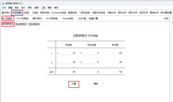
Task: Select 卡方P值 option
Action: pyautogui.click(x=82, y=18)
